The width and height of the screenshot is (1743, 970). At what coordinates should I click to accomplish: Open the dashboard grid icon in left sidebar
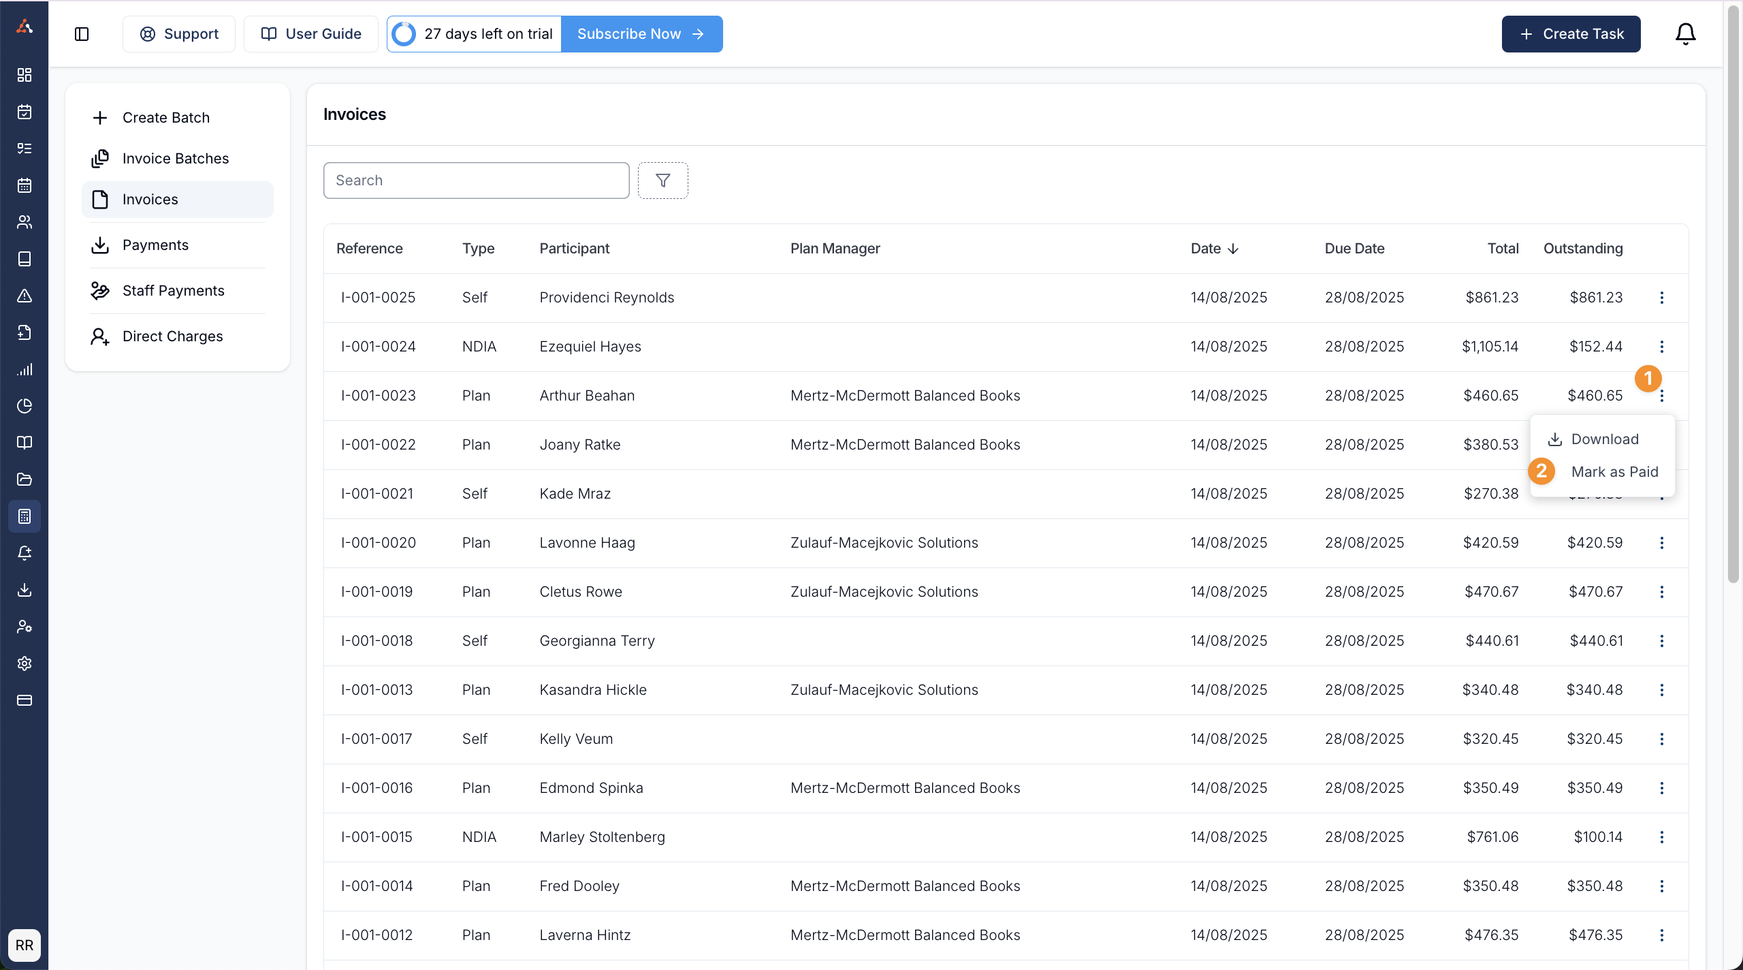(25, 75)
